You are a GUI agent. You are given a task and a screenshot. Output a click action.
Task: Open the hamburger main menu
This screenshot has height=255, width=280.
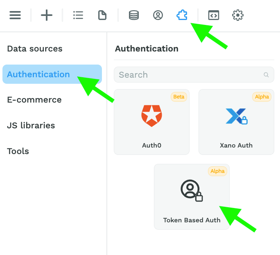tap(15, 15)
